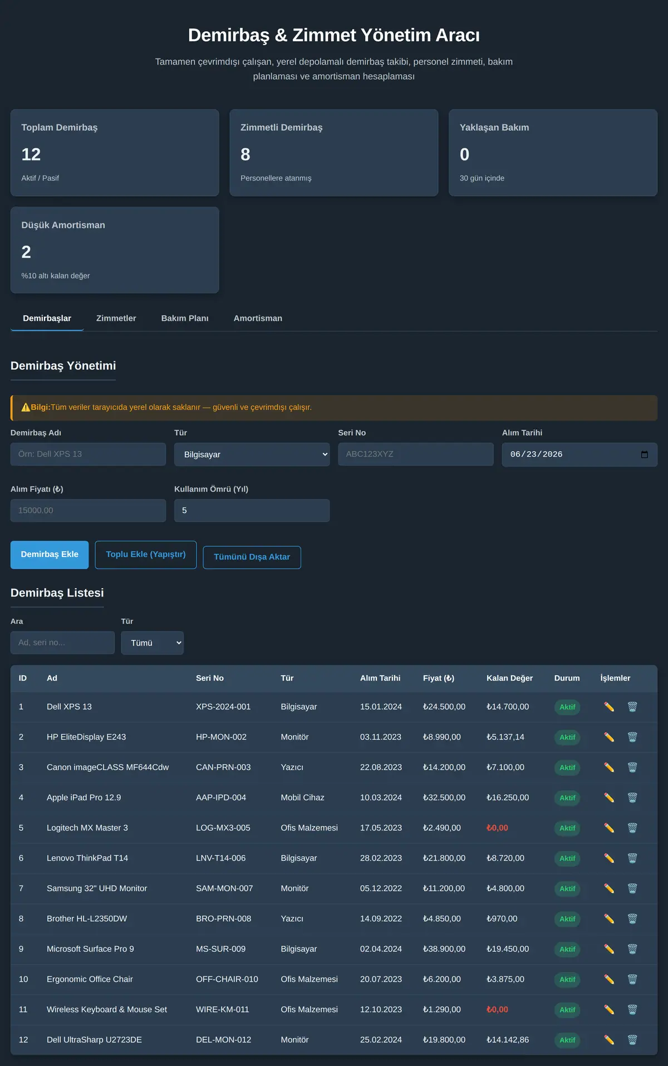
Task: Click the Kalan Değer column header
Action: pos(509,678)
